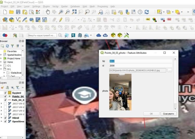The width and height of the screenshot is (195, 139).
Task: Click the Скасувати button
Action: [168, 114]
